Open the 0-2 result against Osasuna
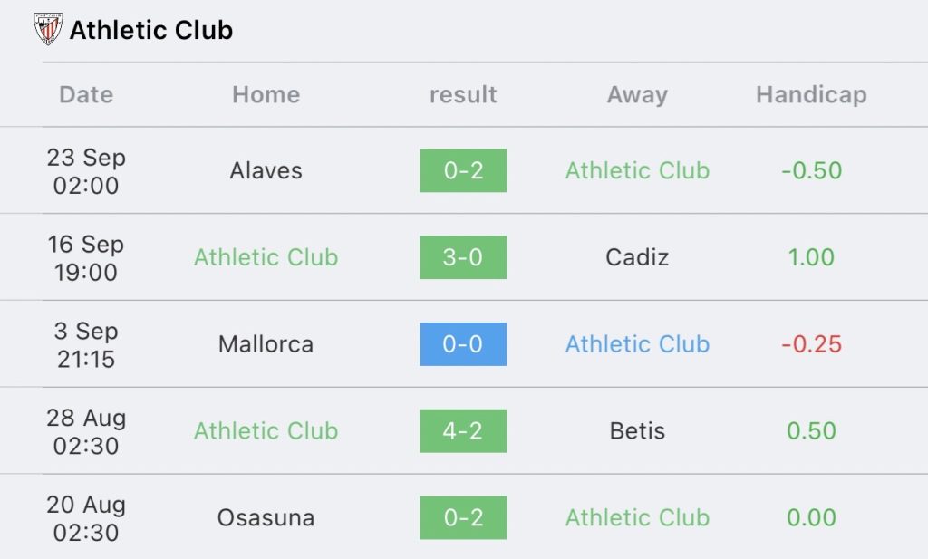The height and width of the screenshot is (559, 928). 463,517
